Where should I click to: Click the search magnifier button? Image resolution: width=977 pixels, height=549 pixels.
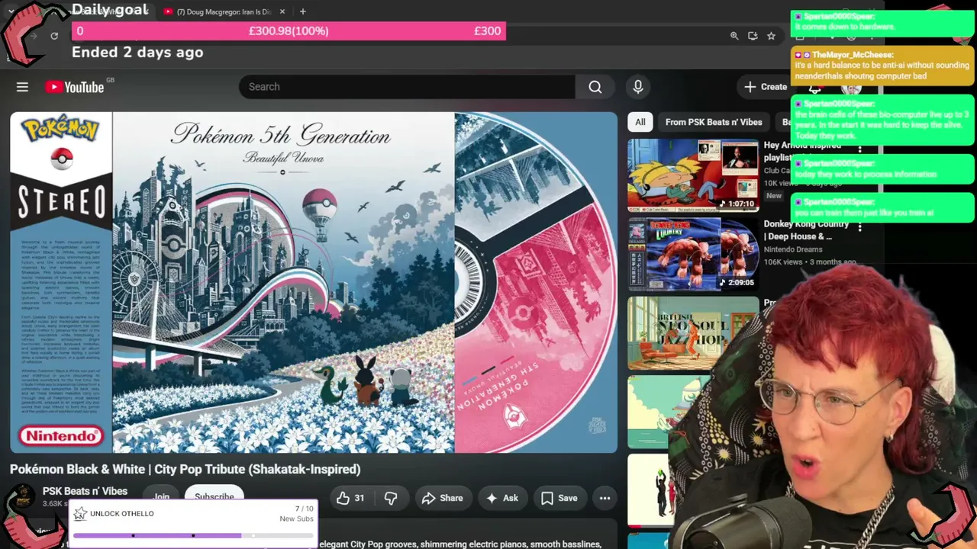click(595, 87)
